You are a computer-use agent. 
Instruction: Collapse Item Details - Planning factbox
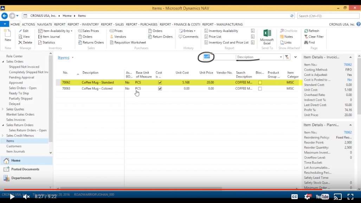[x=350, y=125]
